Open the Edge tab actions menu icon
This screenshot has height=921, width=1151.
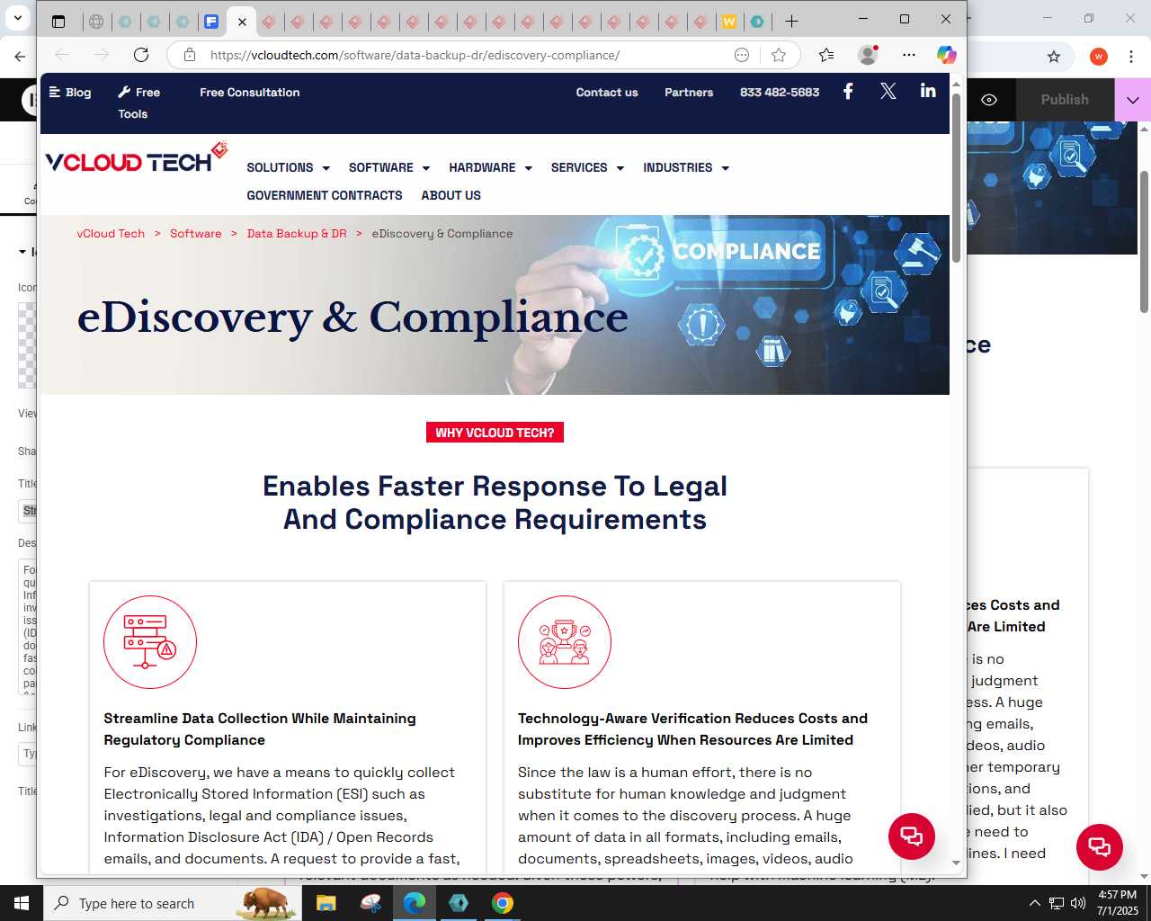click(x=58, y=21)
